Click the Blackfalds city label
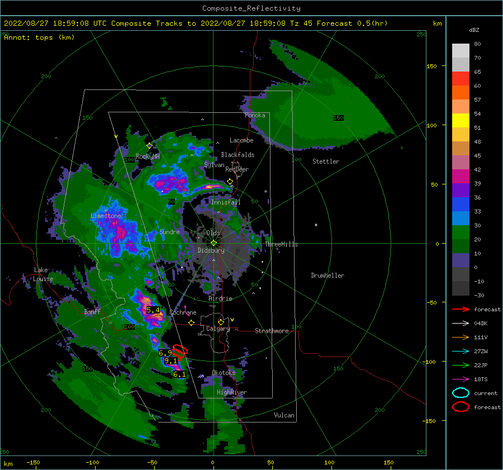The width and height of the screenshot is (503, 470). tap(238, 155)
